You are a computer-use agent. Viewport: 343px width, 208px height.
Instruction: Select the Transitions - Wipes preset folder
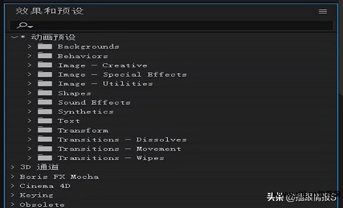(111, 158)
